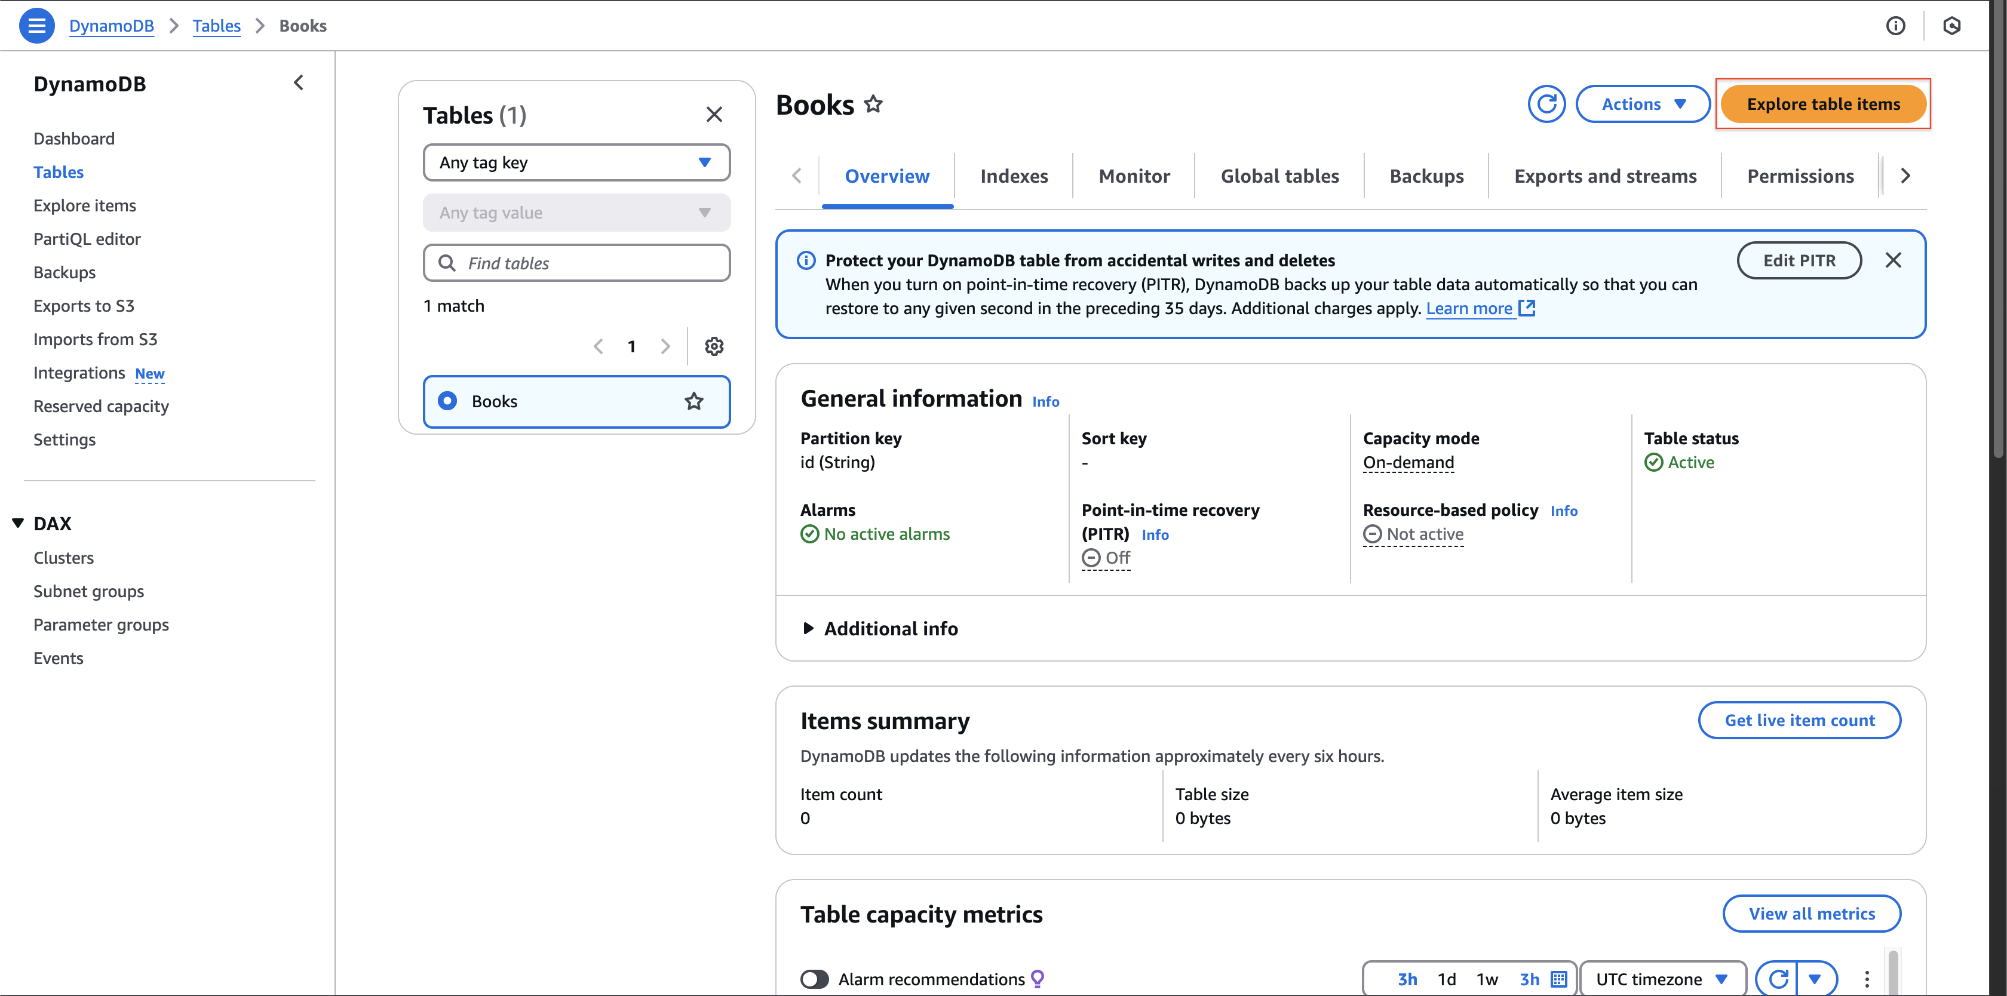Refresh the table capacity metrics

[x=1777, y=979]
